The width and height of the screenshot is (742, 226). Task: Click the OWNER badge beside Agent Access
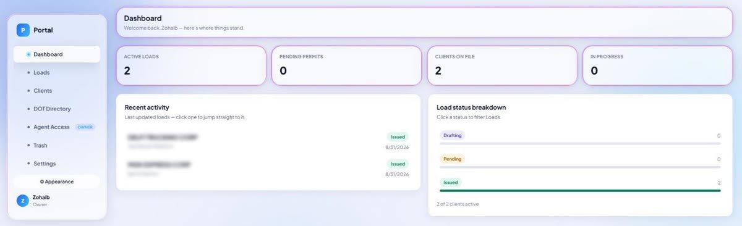click(x=85, y=127)
